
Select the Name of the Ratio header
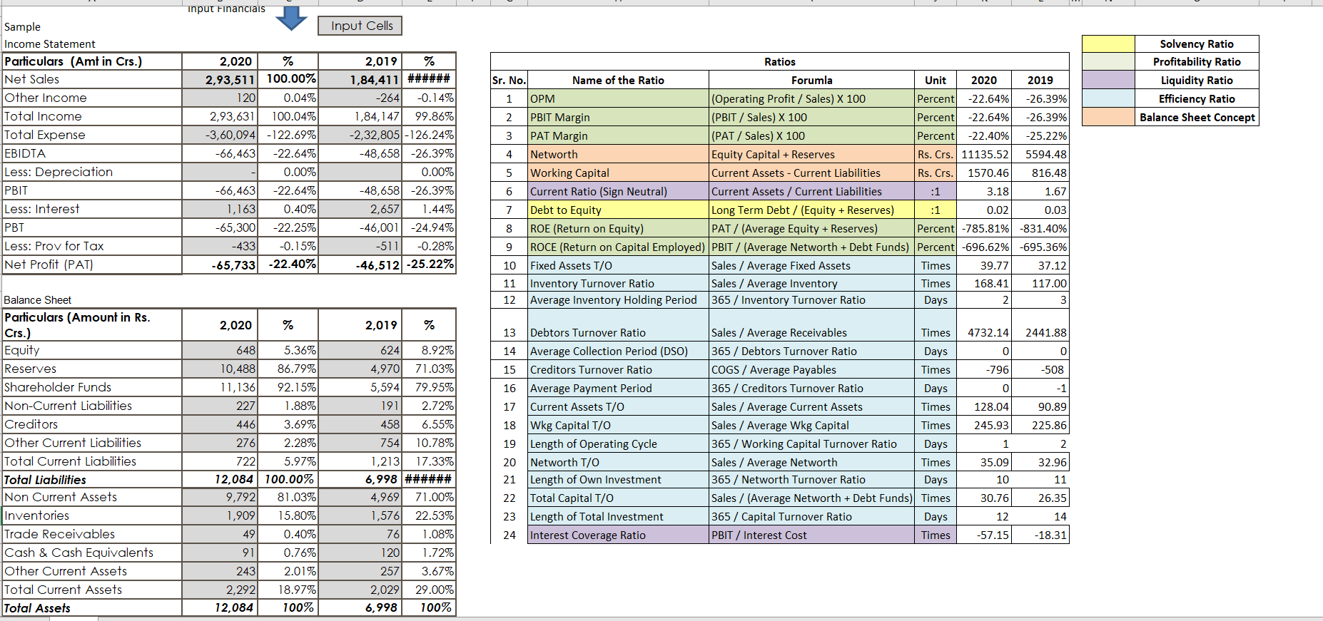pyautogui.click(x=618, y=80)
